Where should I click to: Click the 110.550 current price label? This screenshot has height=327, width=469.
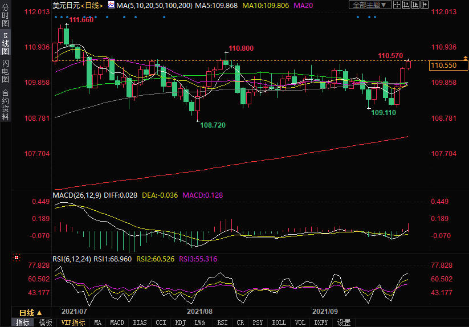(444, 66)
